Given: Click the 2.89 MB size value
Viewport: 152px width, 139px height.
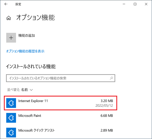Looking at the screenshot, I should (x=107, y=130).
